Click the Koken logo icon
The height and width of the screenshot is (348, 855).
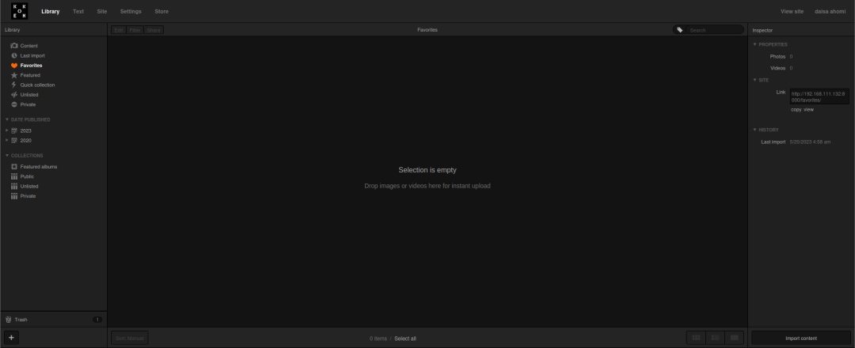click(20, 11)
